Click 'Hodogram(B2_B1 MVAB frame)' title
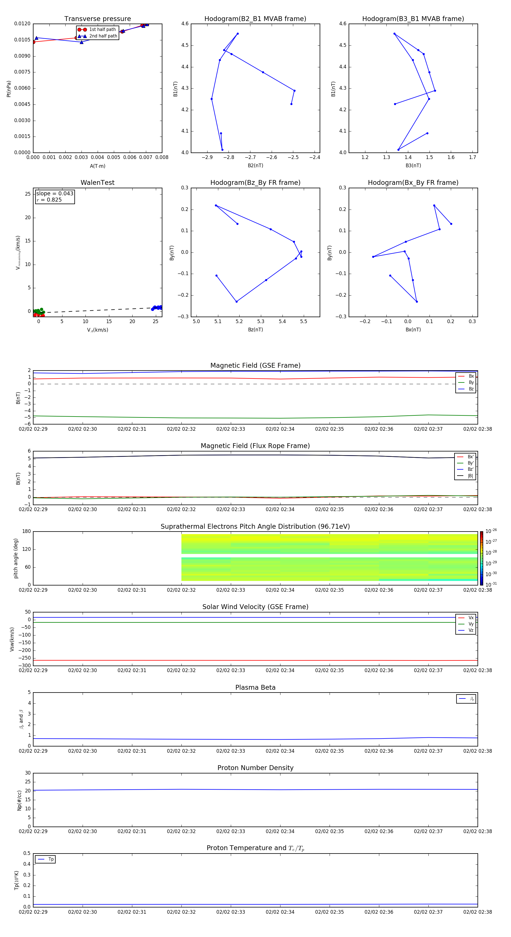This screenshot has height=937, width=511. [x=255, y=19]
